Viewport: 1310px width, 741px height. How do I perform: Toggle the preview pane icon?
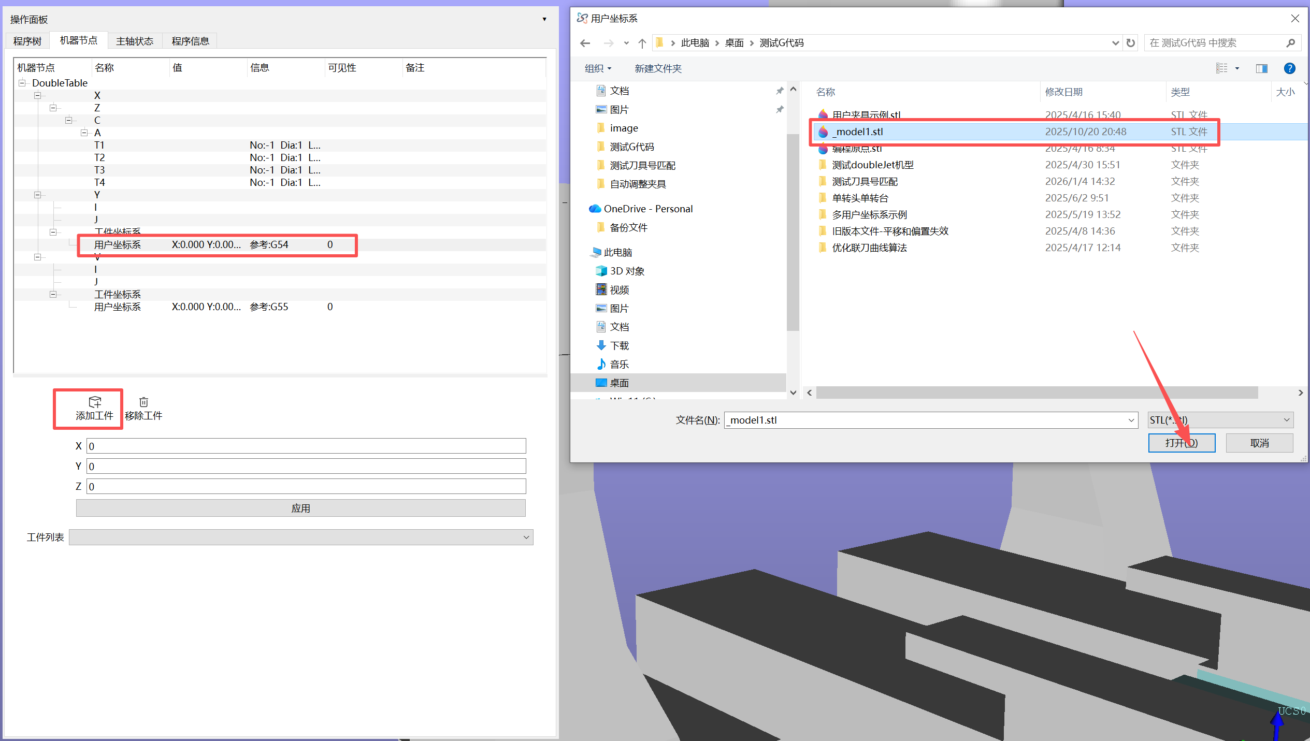(x=1261, y=68)
